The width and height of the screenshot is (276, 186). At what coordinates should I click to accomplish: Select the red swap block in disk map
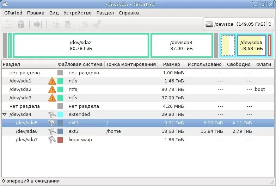click(x=270, y=45)
